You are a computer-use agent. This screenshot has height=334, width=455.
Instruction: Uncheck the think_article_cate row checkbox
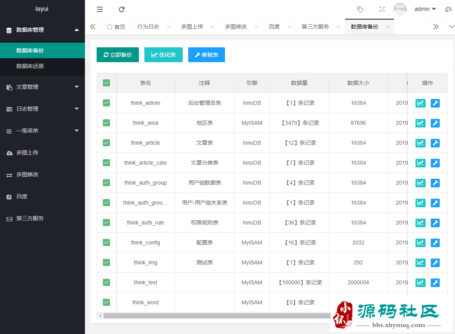pos(106,163)
